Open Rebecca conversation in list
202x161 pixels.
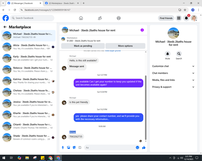point(28,70)
